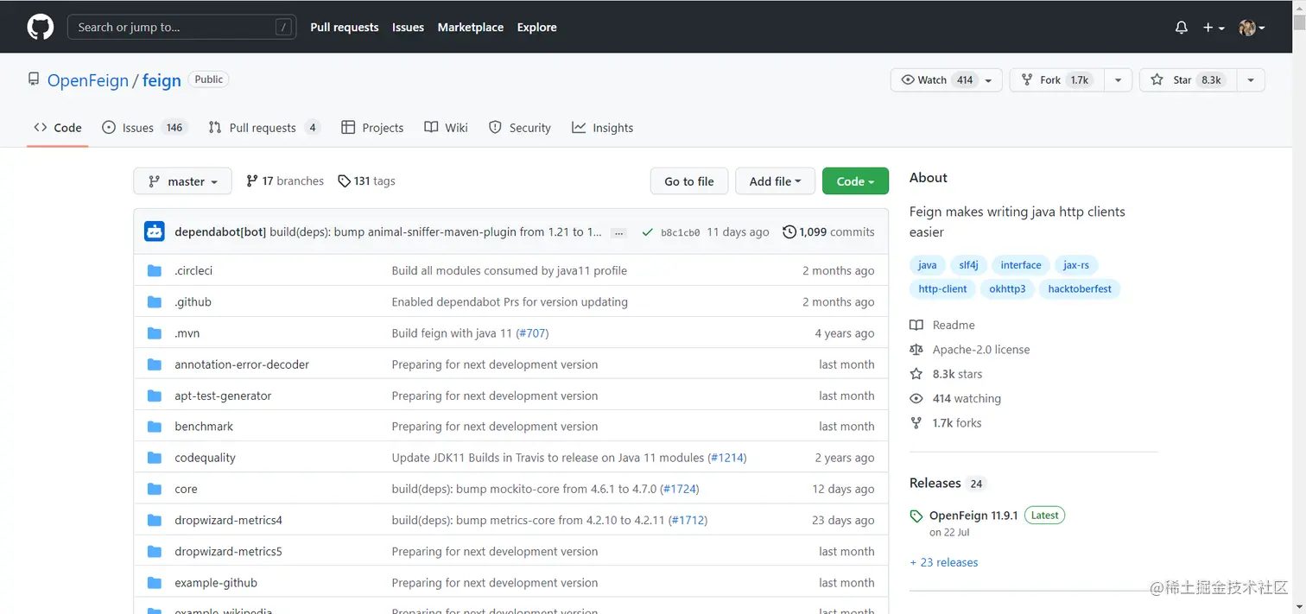Screen dimensions: 1306x614
Task: Open the plus create-new menu
Action: click(x=1214, y=28)
